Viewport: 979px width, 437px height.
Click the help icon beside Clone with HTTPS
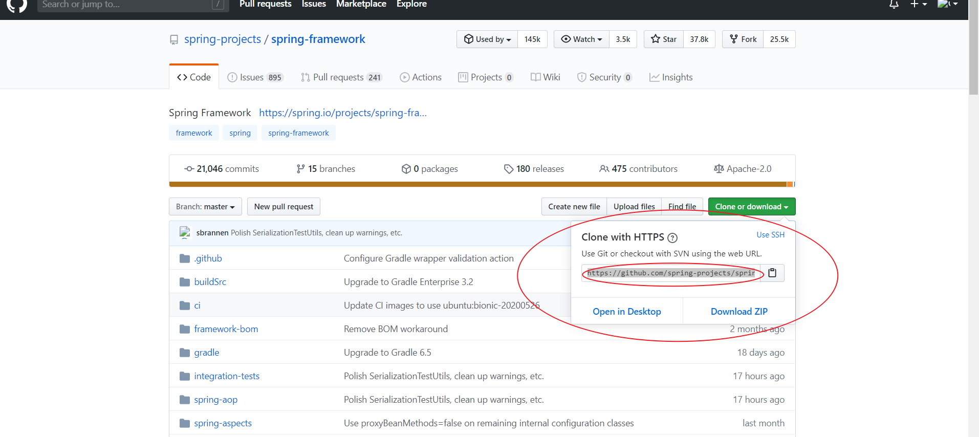(x=672, y=237)
